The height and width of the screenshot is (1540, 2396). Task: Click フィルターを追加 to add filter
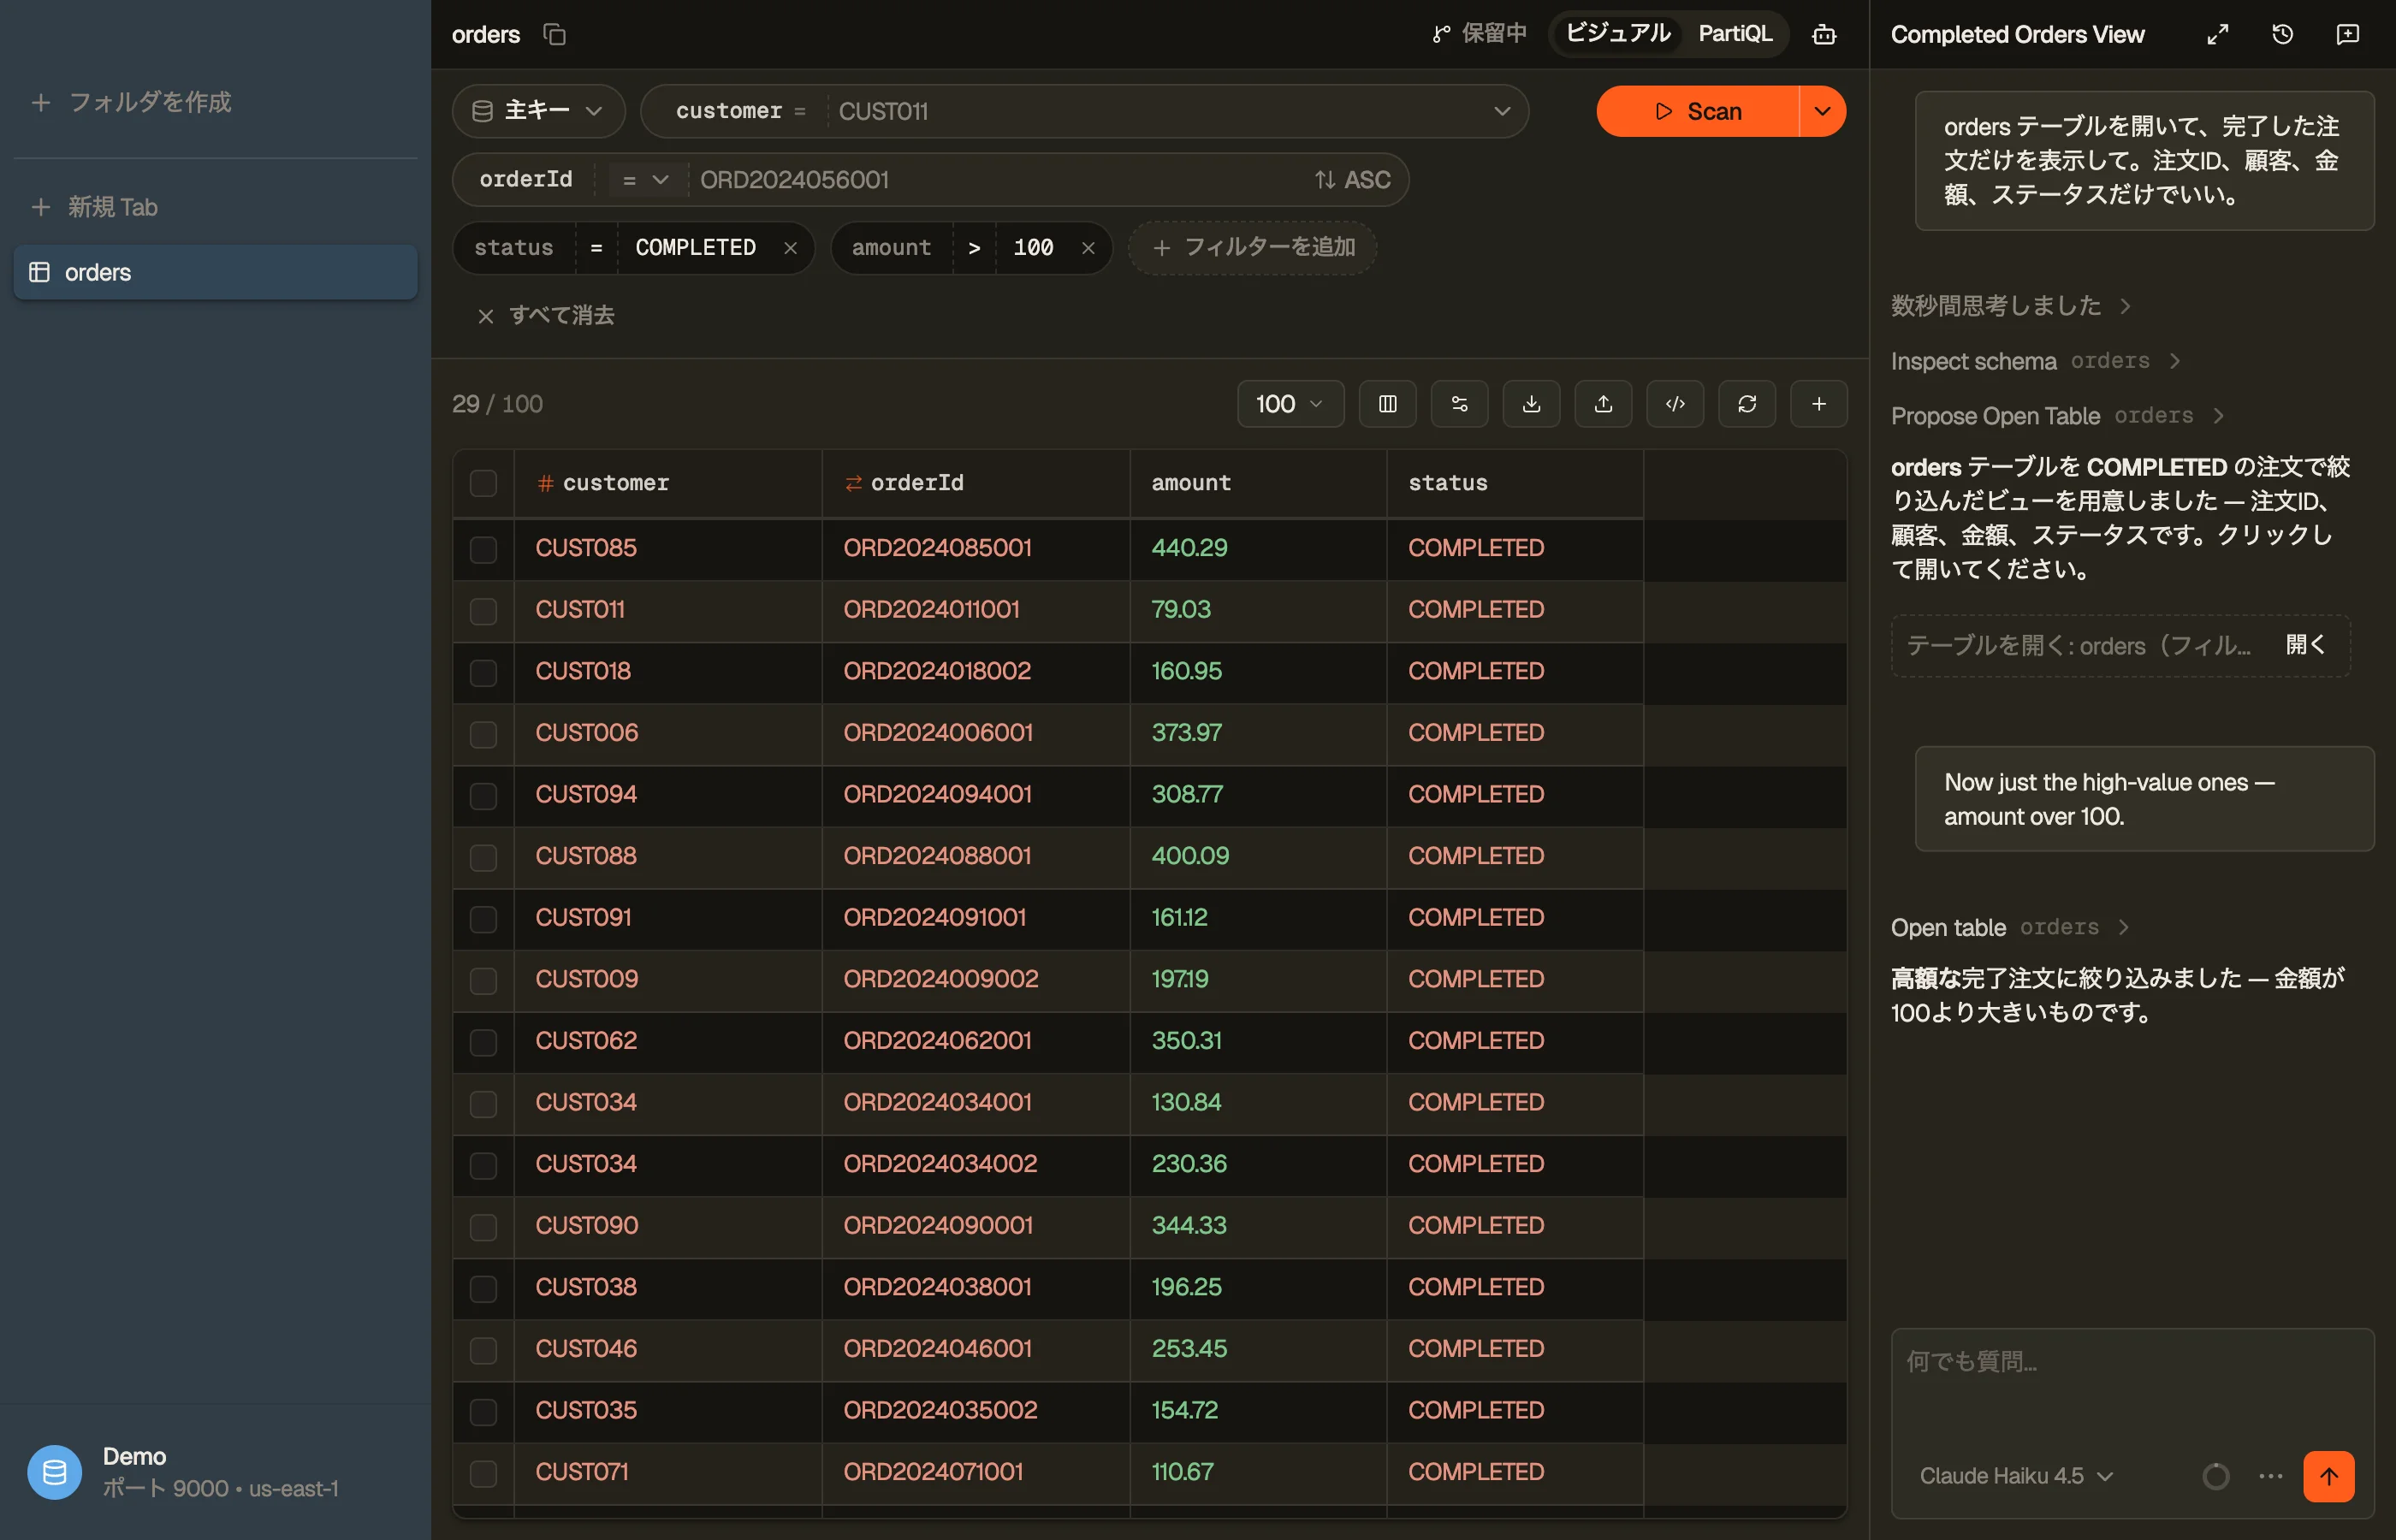[x=1253, y=248]
